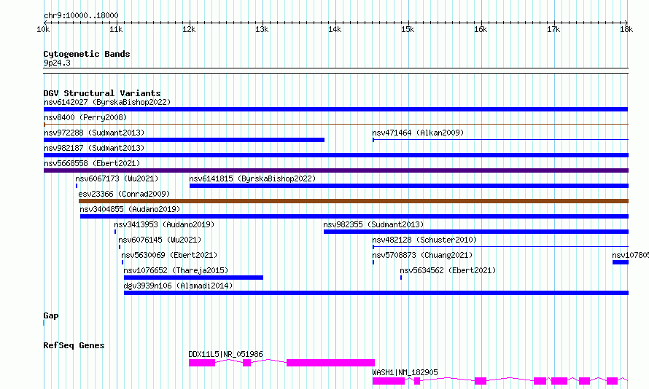Click the nsv6076145 (Wu2021) label
The height and width of the screenshot is (389, 649).
[x=160, y=240]
